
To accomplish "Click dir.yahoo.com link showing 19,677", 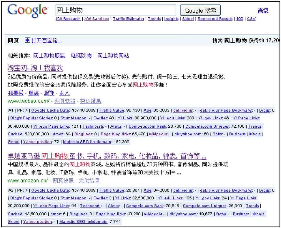I will tap(183, 214).
